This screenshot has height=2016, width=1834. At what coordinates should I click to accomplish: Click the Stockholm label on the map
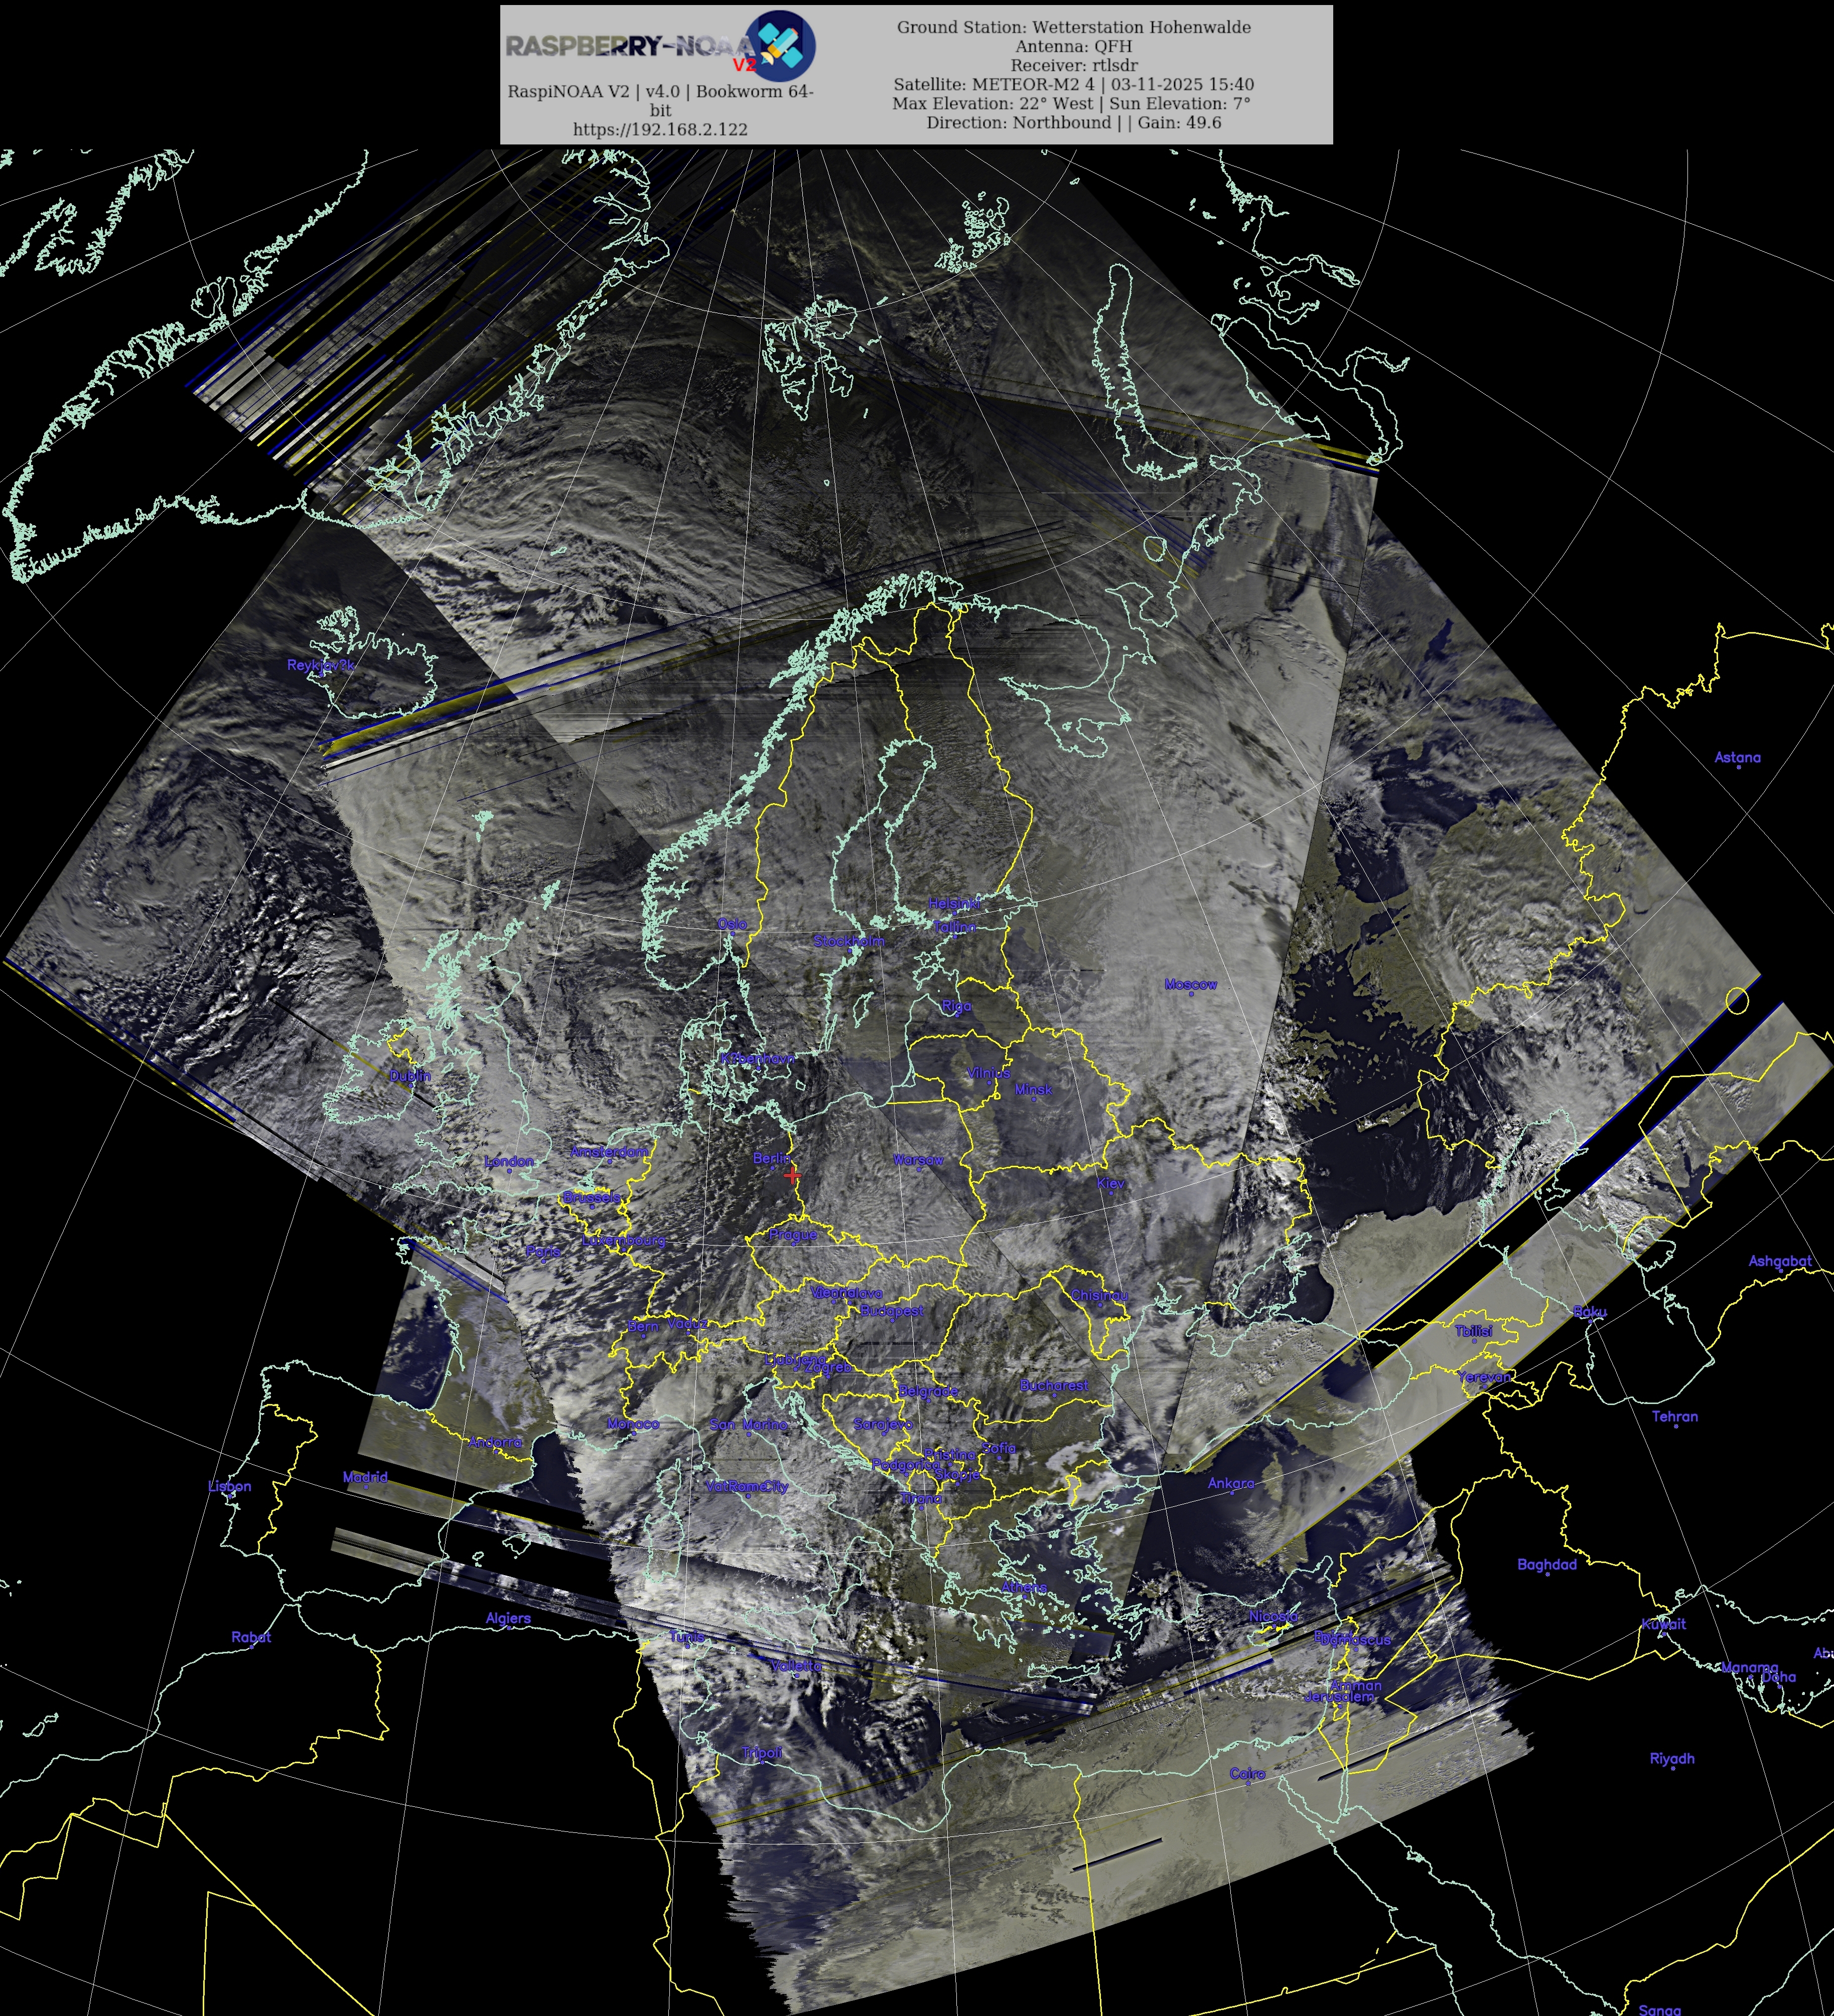(x=849, y=941)
